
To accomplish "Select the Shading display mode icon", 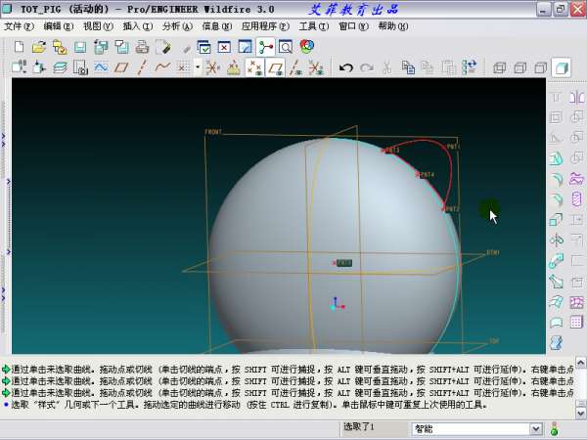I will click(x=561, y=67).
